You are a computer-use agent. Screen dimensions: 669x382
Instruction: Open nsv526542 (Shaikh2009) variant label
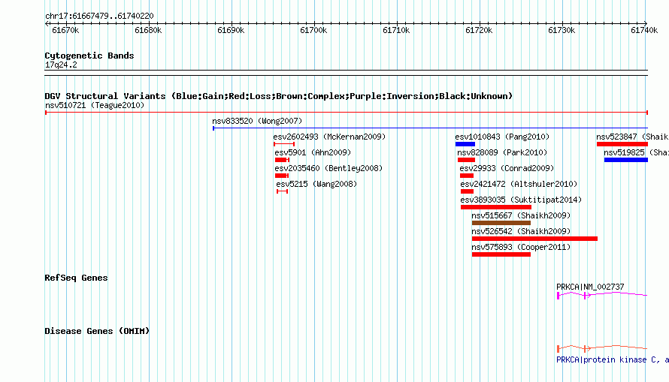click(x=521, y=231)
